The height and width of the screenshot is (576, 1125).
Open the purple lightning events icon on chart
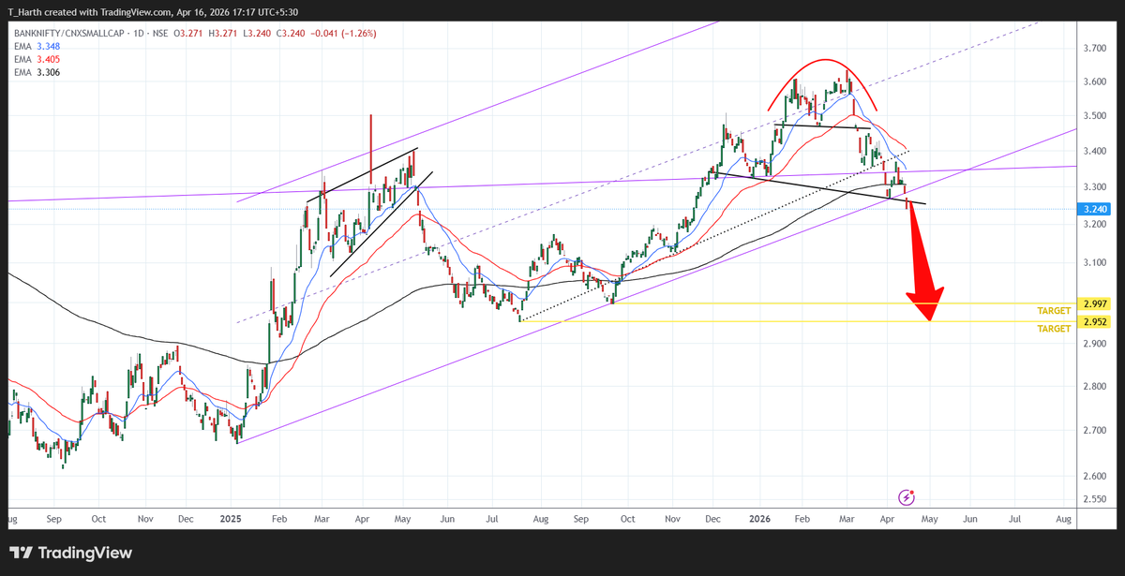pos(906,497)
